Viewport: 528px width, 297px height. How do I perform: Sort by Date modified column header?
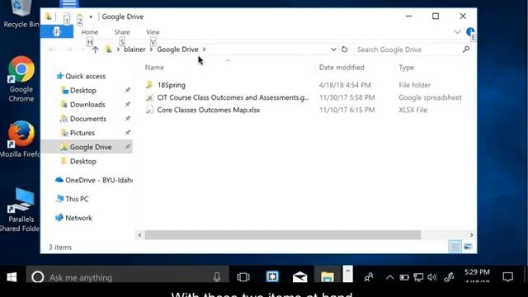click(x=342, y=68)
